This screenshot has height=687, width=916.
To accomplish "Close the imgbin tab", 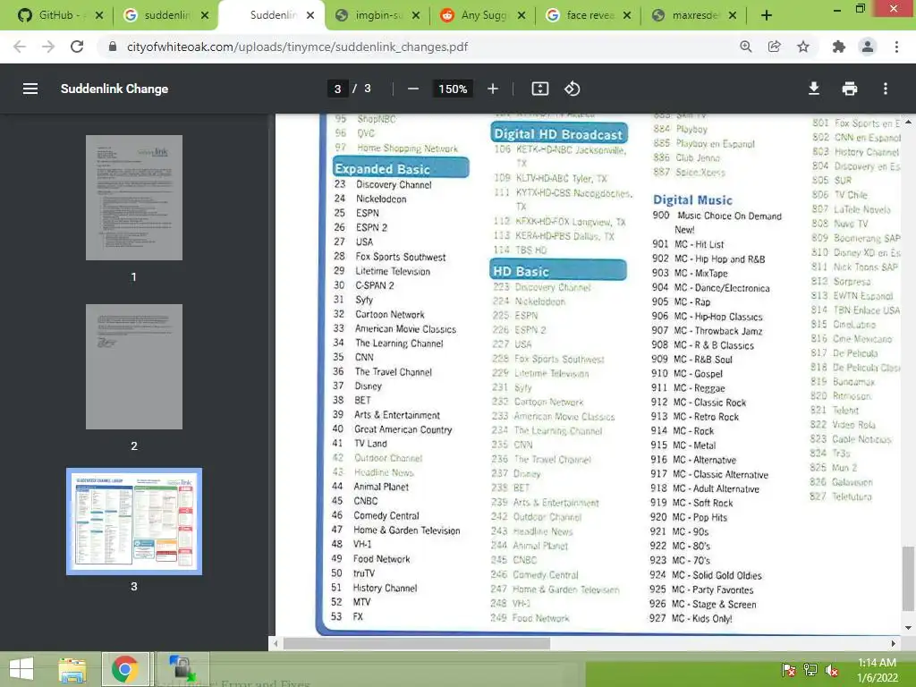I will click(415, 15).
